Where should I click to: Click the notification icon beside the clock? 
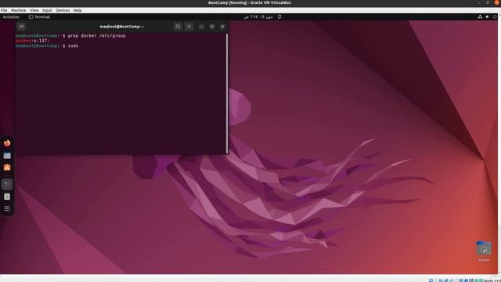pos(279,17)
